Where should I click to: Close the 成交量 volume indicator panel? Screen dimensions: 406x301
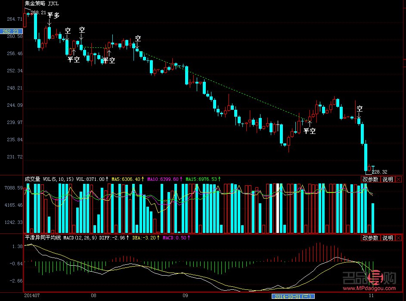click(399, 179)
